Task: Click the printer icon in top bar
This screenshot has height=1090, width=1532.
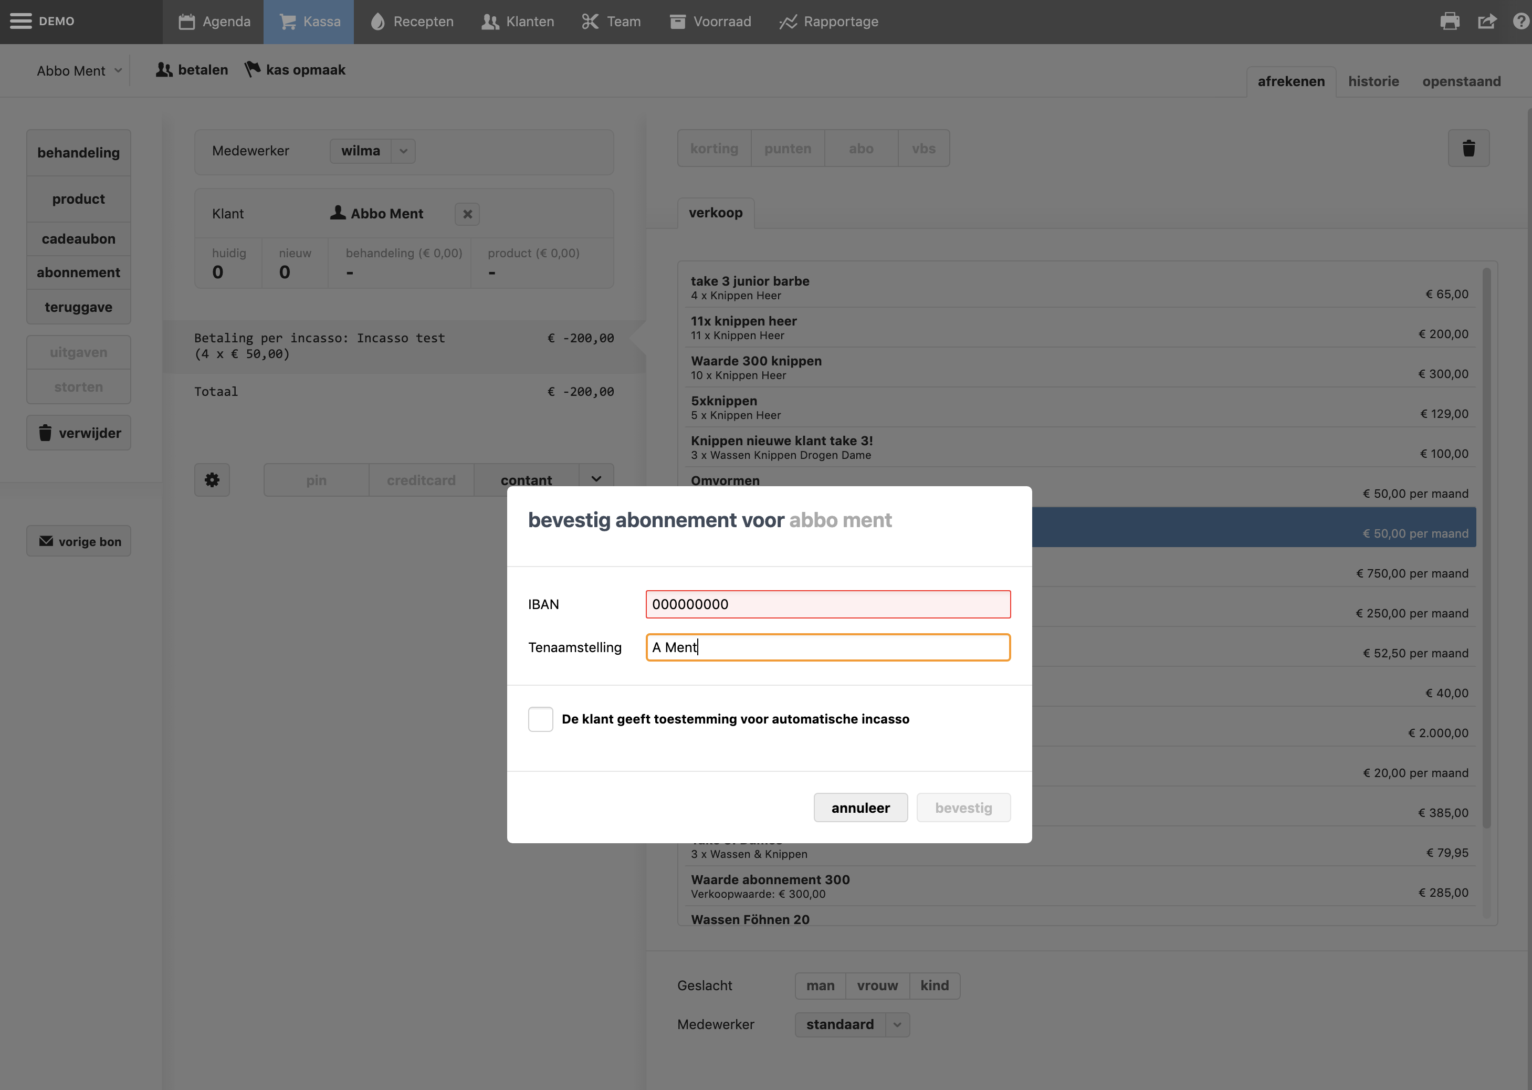Action: 1450,22
